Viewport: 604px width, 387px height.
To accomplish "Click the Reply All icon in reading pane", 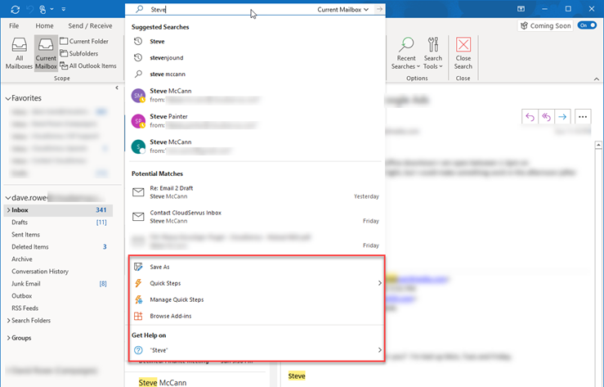I will pyautogui.click(x=546, y=117).
